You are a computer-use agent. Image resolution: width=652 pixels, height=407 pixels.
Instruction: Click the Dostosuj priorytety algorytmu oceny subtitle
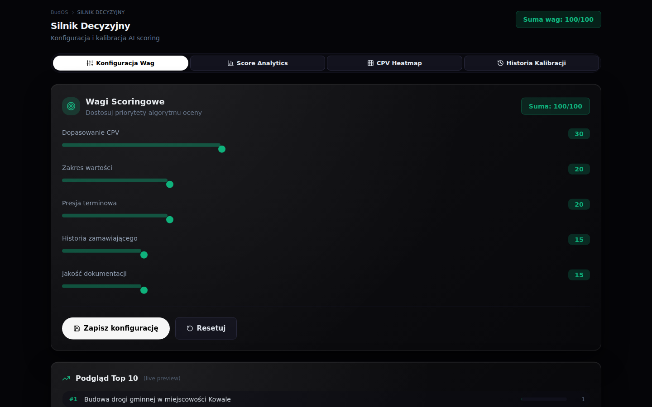[x=144, y=113]
